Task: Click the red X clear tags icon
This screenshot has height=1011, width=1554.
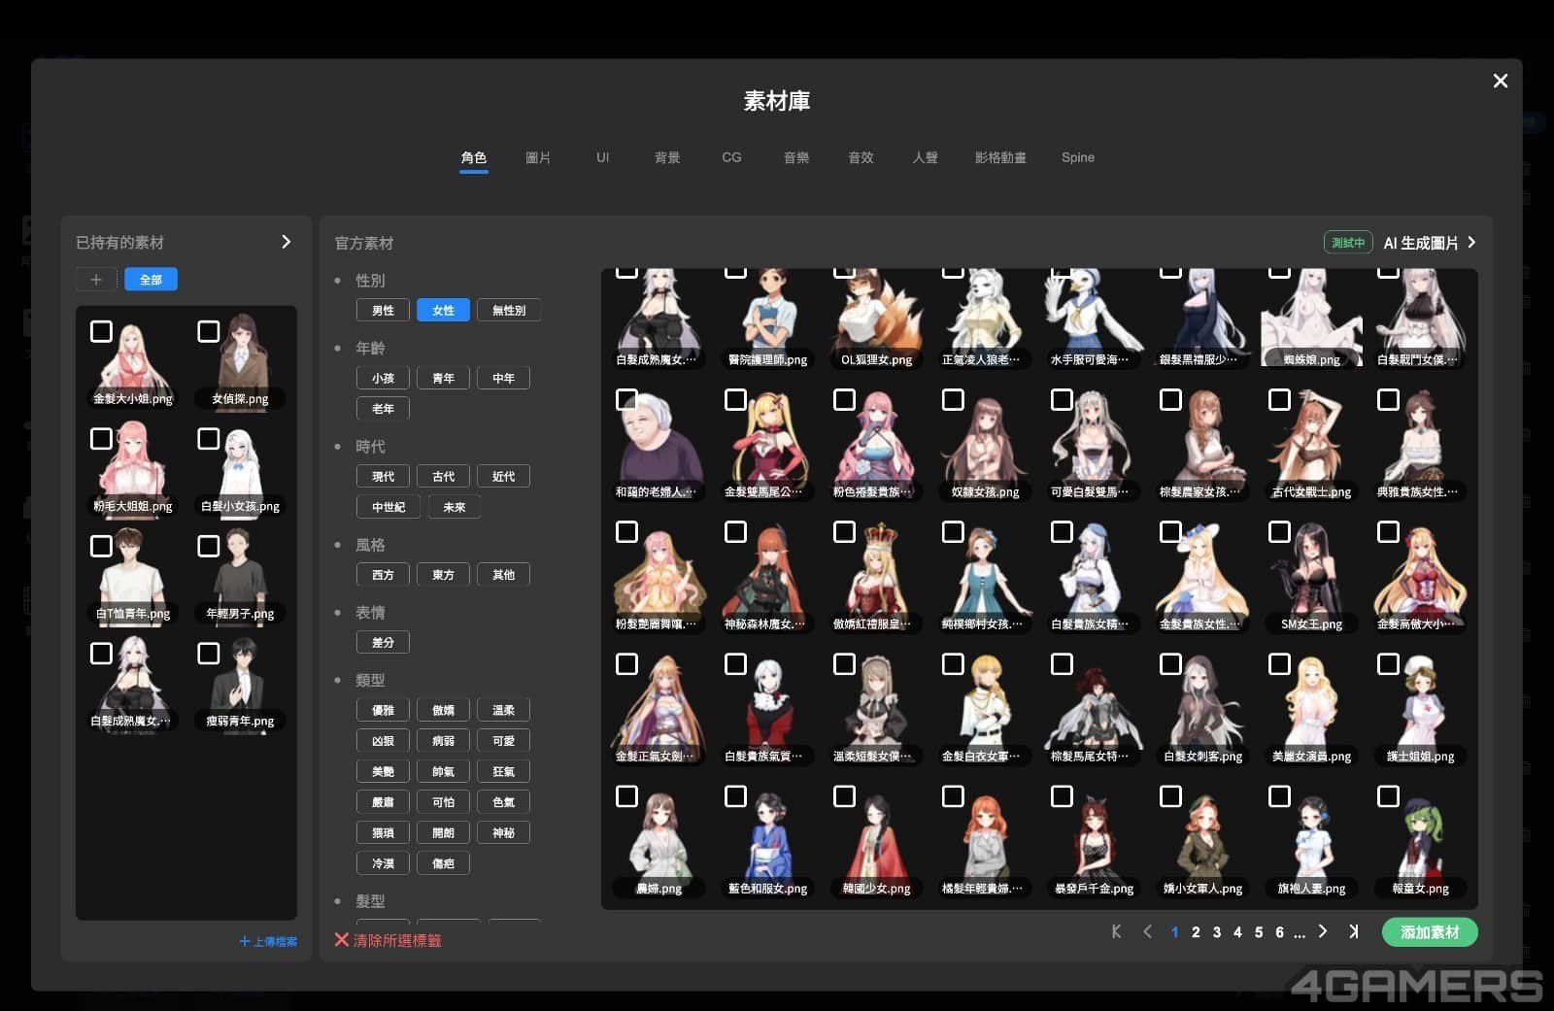Action: coord(342,940)
